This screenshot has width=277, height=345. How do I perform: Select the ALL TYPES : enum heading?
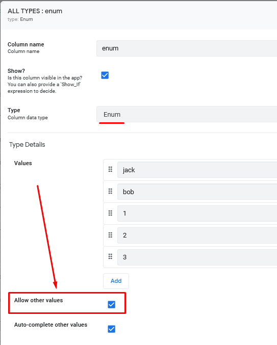coord(35,11)
